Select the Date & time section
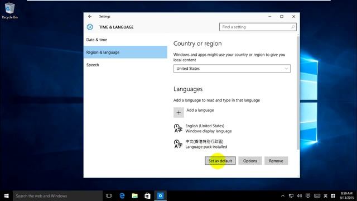This screenshot has height=201, width=357. pyautogui.click(x=126, y=40)
